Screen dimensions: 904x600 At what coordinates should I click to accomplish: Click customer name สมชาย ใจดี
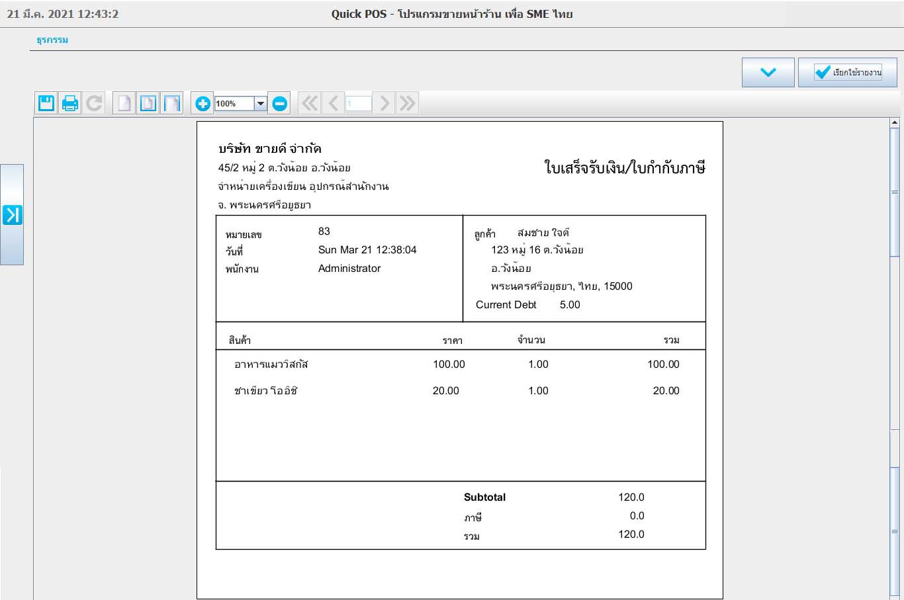(x=543, y=233)
